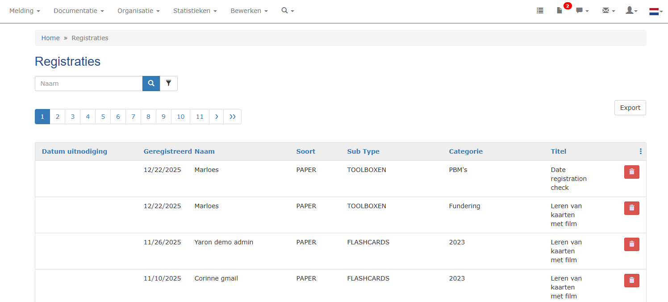The height and width of the screenshot is (302, 668).
Task: Click the Export button
Action: click(x=630, y=108)
